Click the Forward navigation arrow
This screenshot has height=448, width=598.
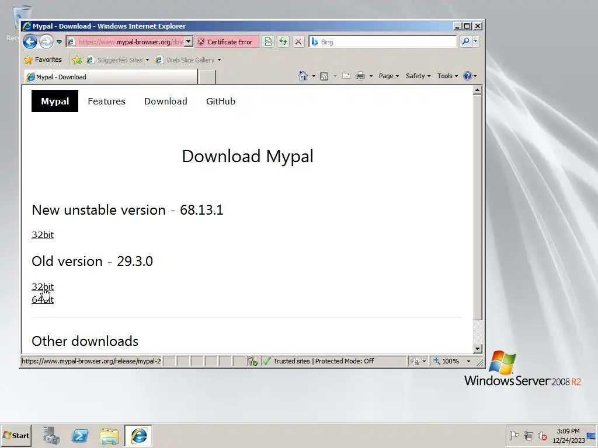coord(47,41)
